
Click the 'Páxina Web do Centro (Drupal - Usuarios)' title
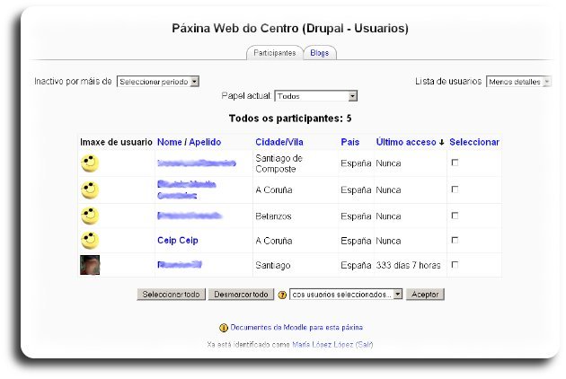290,29
